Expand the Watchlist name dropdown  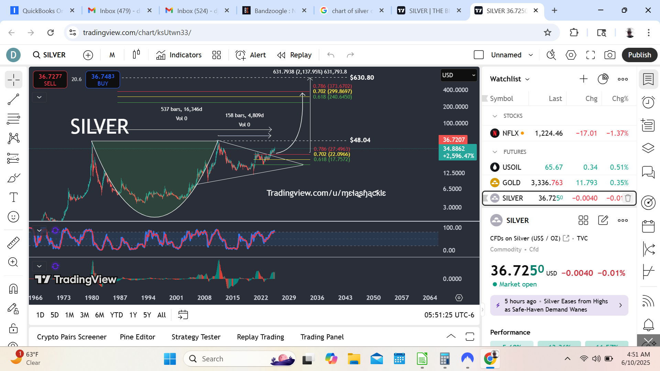tap(510, 79)
